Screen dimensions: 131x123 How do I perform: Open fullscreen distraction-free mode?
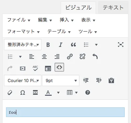[121, 45]
